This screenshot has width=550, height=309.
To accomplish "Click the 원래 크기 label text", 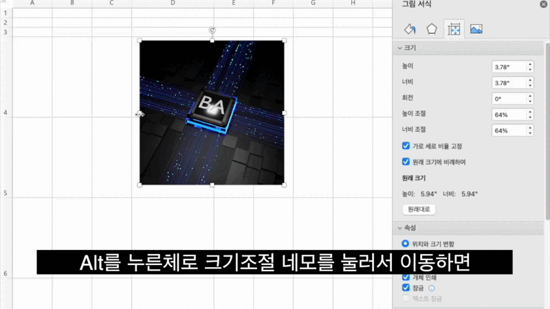I will 414,178.
